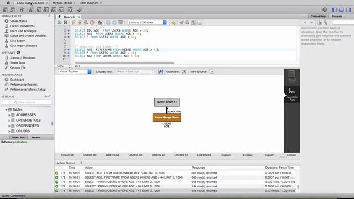The width and height of the screenshot is (354, 199).
Task: Open Users and Privileges
Action: click(x=23, y=31)
